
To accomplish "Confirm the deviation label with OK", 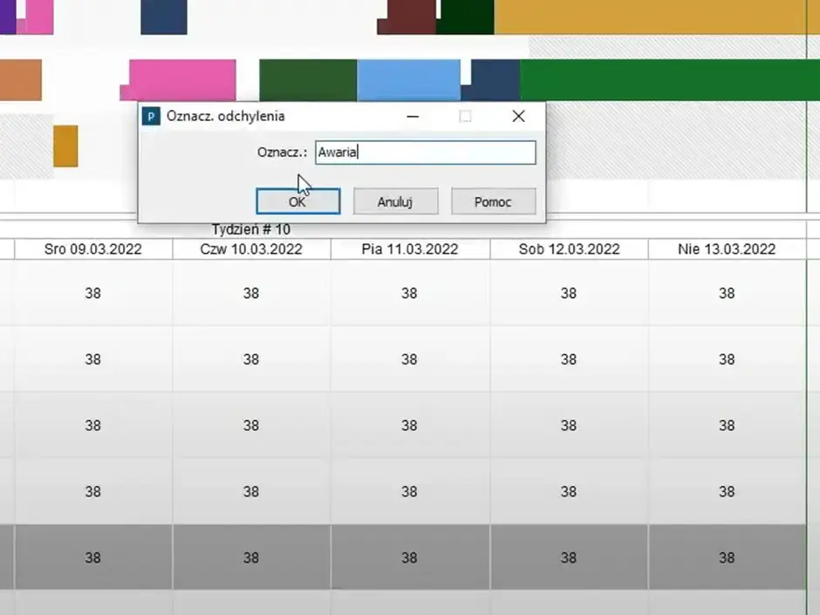I will pos(297,201).
